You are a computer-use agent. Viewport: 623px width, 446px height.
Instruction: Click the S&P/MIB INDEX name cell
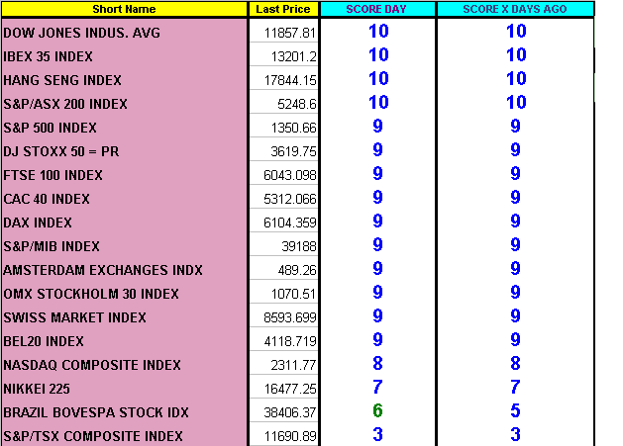(x=124, y=246)
